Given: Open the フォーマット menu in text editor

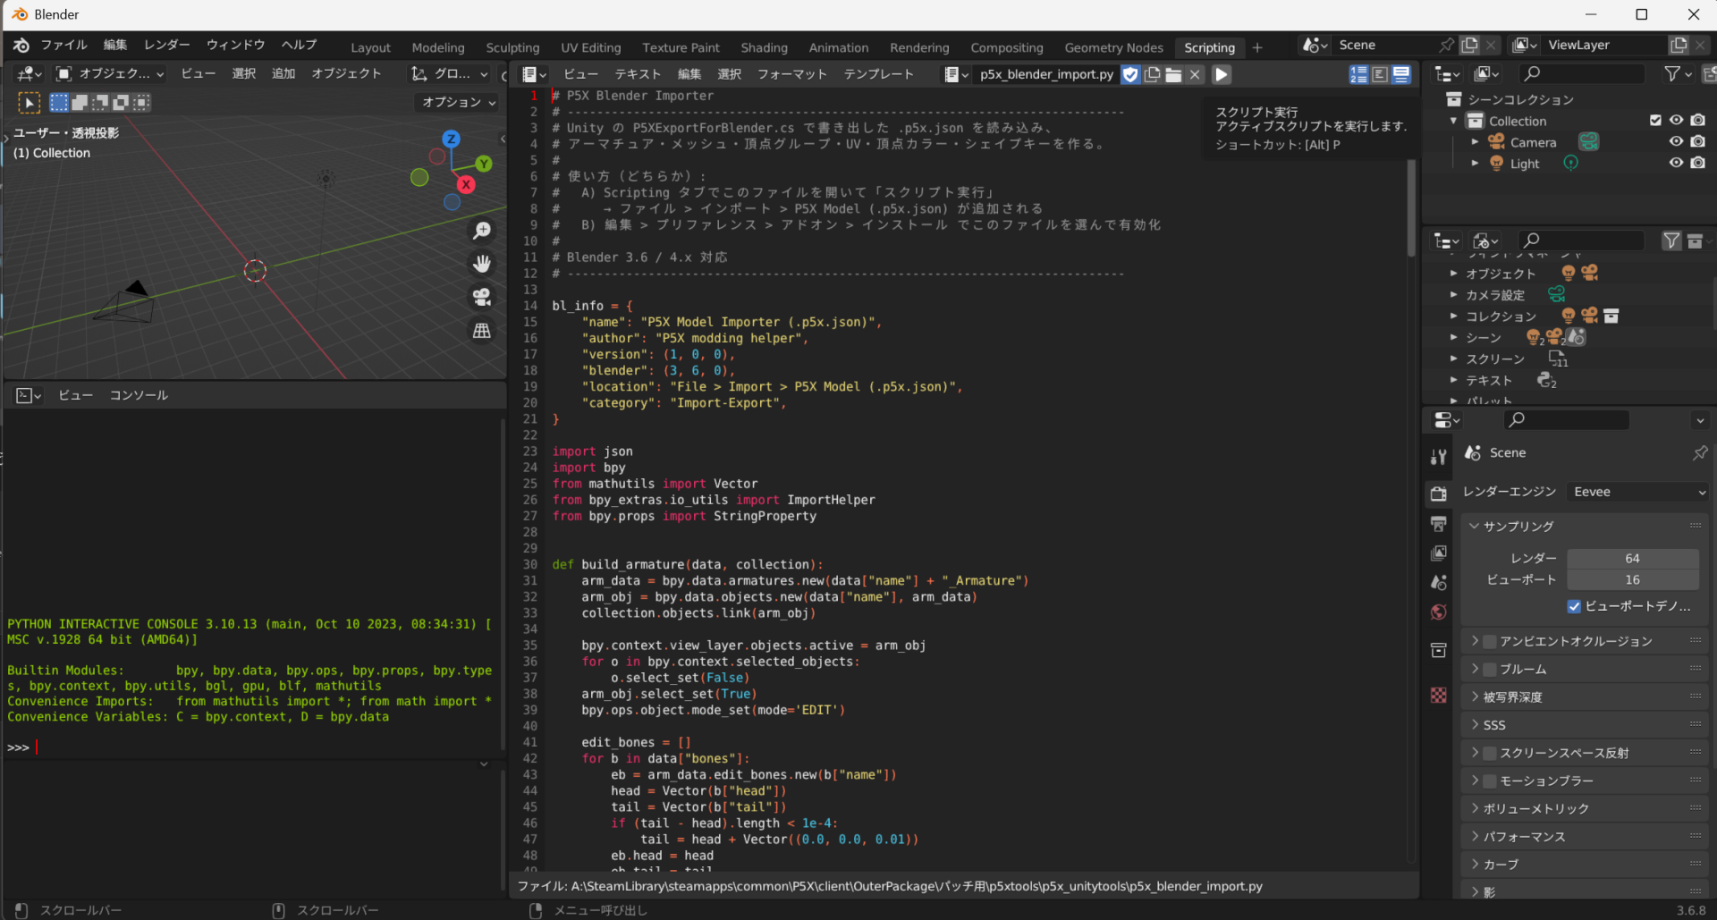Looking at the screenshot, I should (x=792, y=74).
